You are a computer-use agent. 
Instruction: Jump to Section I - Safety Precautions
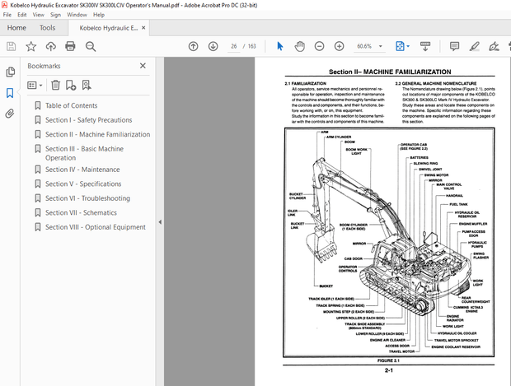88,120
